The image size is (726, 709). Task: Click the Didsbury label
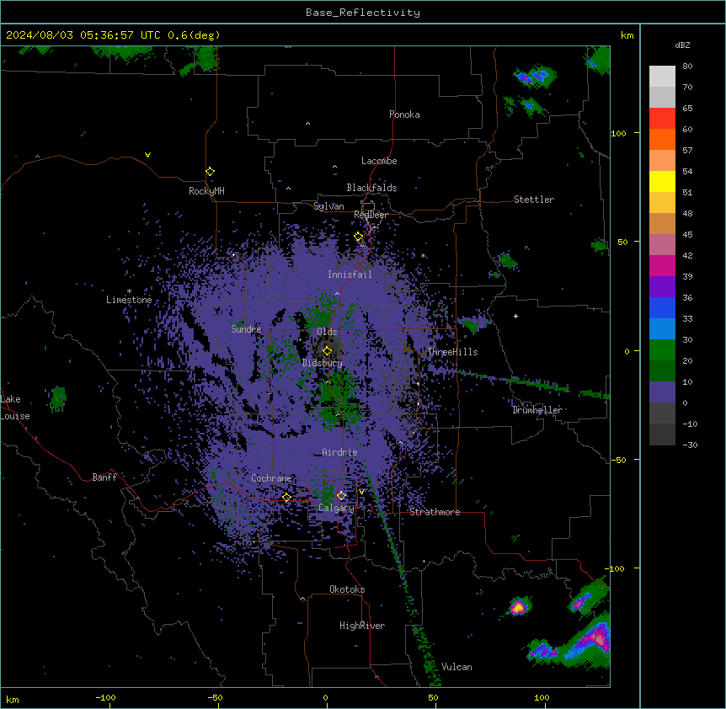click(323, 363)
